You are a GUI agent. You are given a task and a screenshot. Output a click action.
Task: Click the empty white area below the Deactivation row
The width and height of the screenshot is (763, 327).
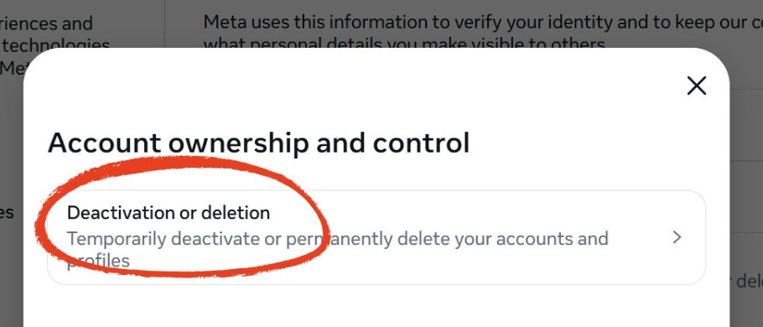coord(376,307)
